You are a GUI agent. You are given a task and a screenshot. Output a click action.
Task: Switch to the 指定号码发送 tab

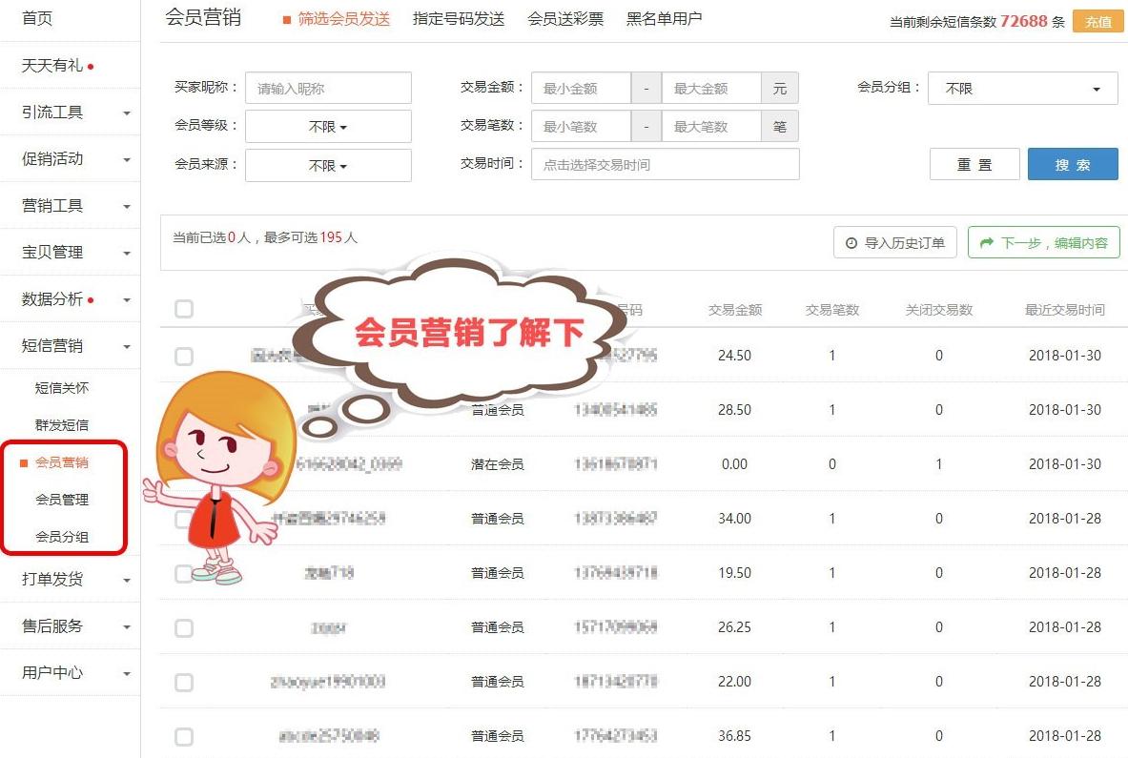pyautogui.click(x=458, y=17)
